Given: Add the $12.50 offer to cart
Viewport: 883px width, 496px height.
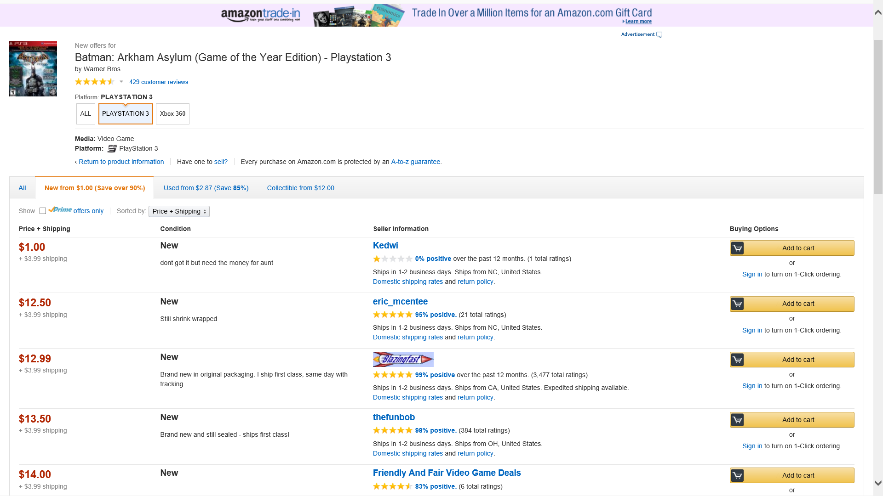Looking at the screenshot, I should tap(792, 304).
